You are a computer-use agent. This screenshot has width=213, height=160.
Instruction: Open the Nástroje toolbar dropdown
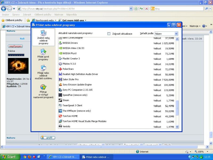[x=195, y=26]
